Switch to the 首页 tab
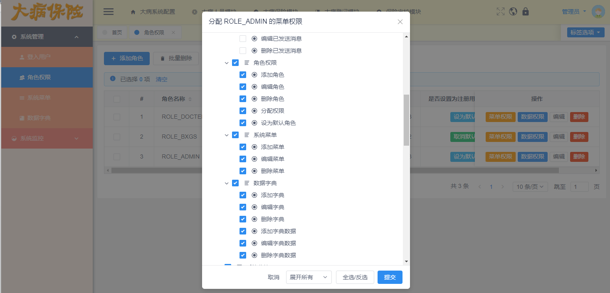Screen dimensions: 610x293 click(x=112, y=32)
